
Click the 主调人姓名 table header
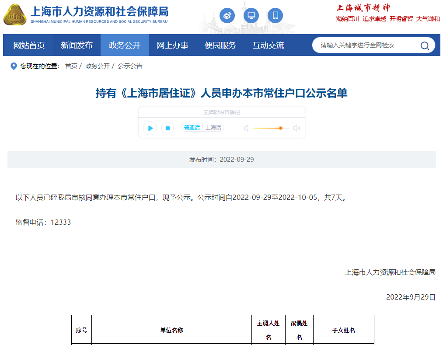[269, 330]
